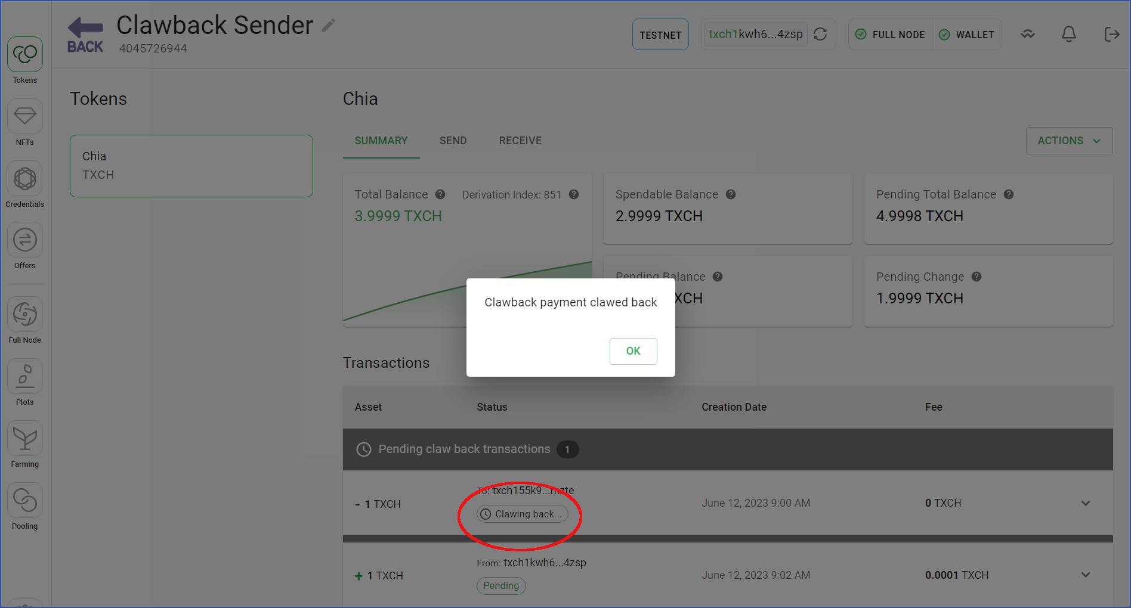Image resolution: width=1131 pixels, height=608 pixels.
Task: Switch to the RECEIVE tab
Action: (520, 141)
